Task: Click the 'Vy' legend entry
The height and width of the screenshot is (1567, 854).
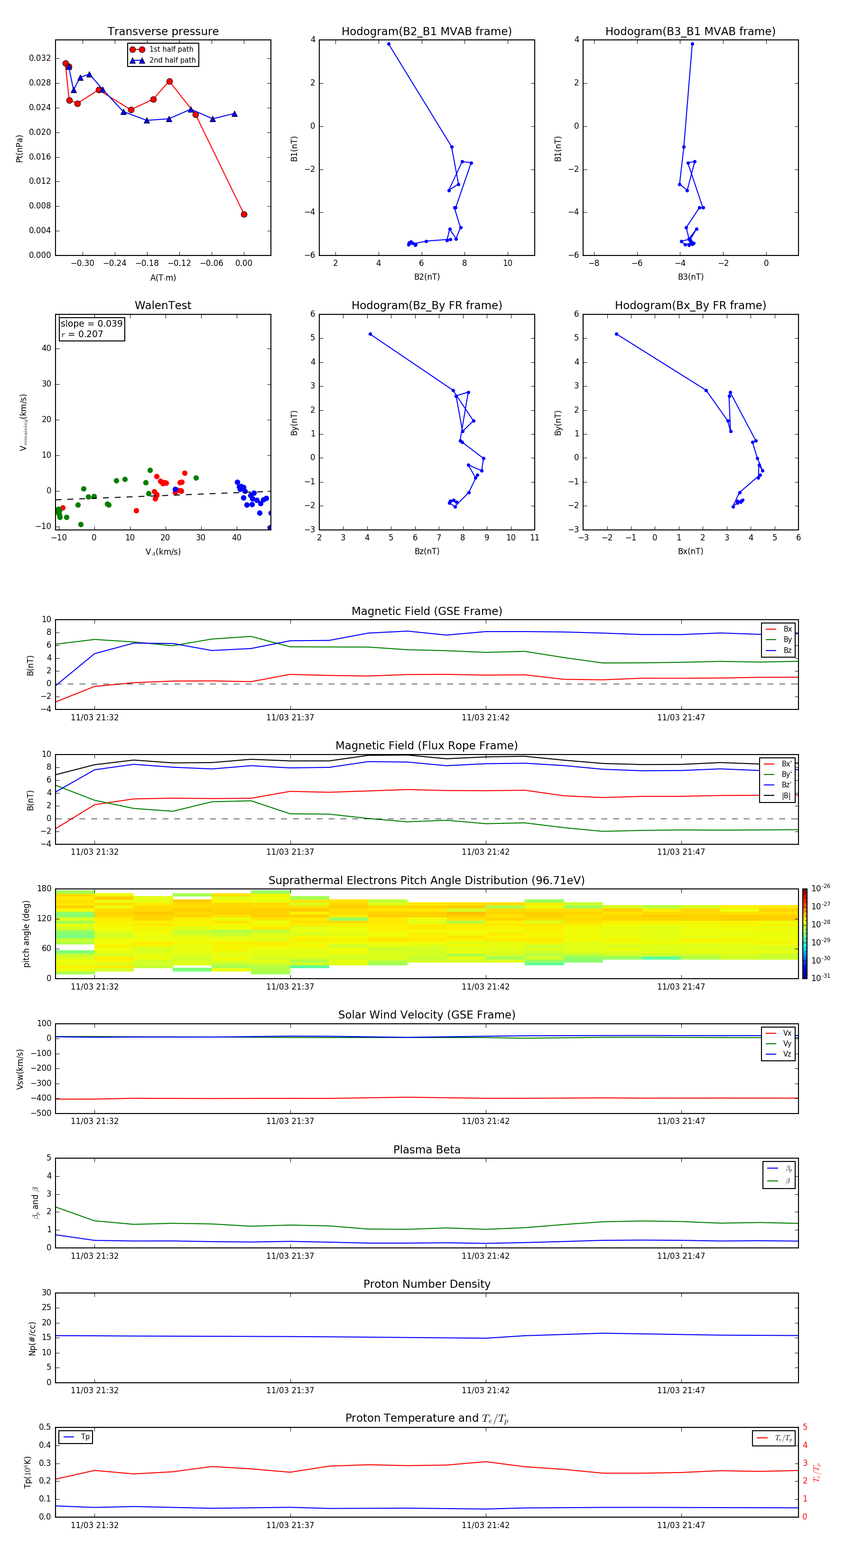Action: (x=779, y=1043)
